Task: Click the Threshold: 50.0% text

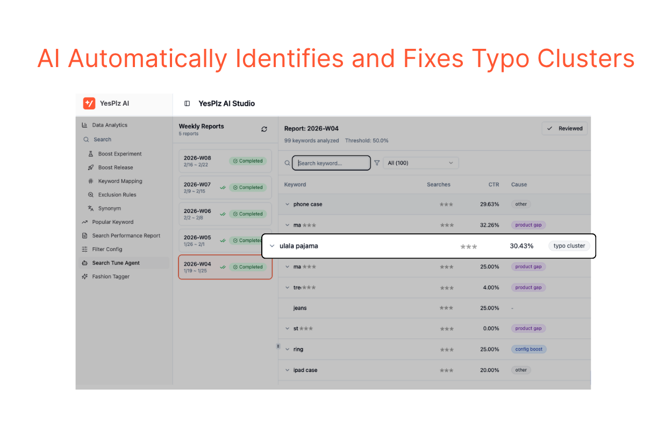Action: 367,141
